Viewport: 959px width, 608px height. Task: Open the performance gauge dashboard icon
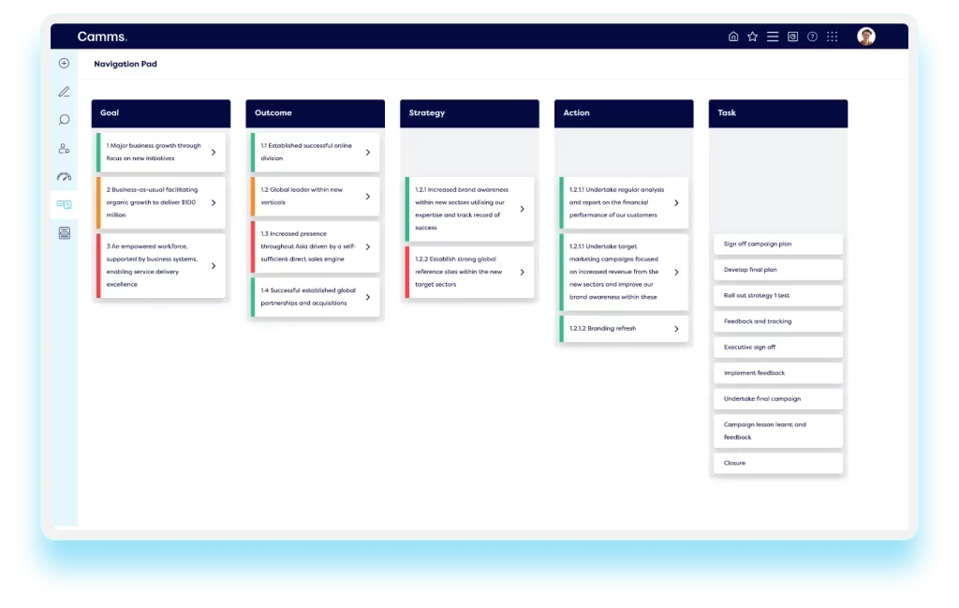(x=64, y=176)
